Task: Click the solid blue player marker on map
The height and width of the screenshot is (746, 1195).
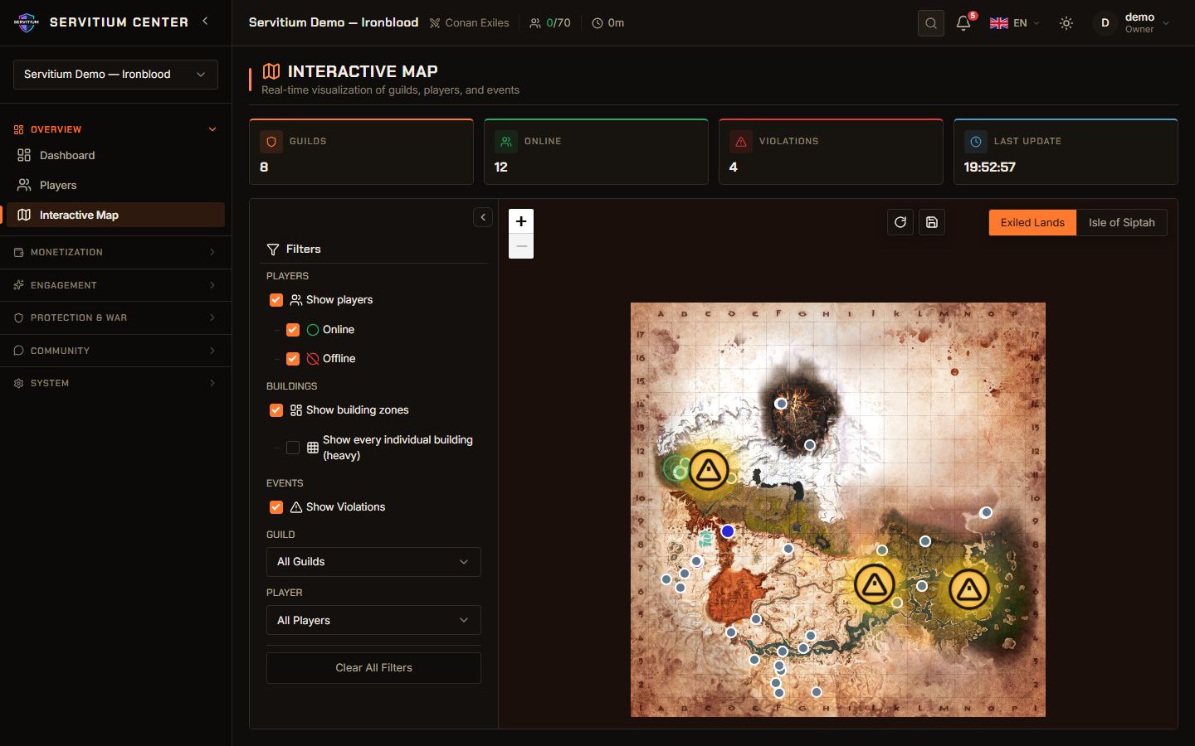Action: (x=728, y=531)
